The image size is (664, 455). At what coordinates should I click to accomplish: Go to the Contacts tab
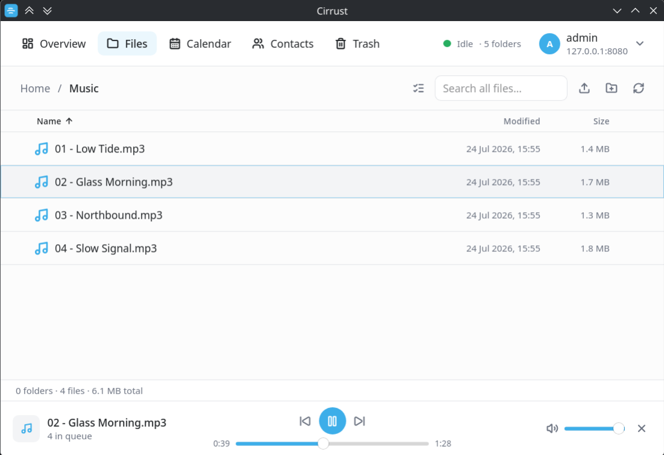point(283,43)
